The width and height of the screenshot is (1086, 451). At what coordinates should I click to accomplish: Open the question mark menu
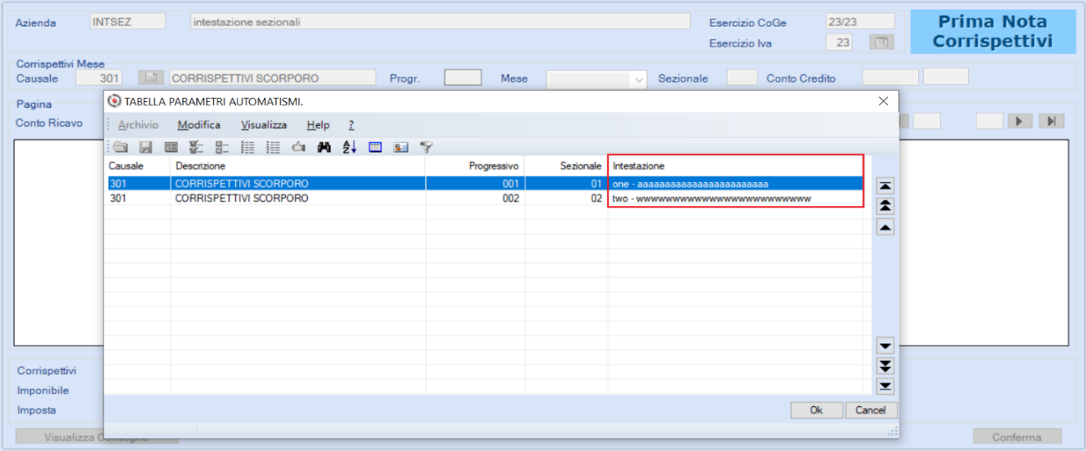[351, 125]
